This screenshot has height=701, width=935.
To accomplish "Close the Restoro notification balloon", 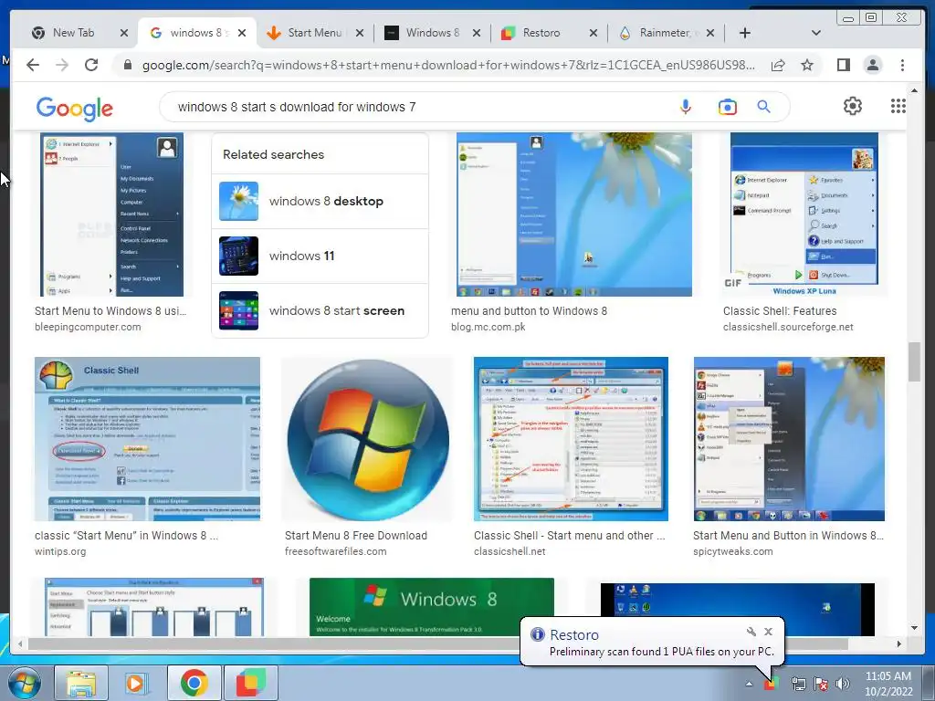I will (x=768, y=632).
